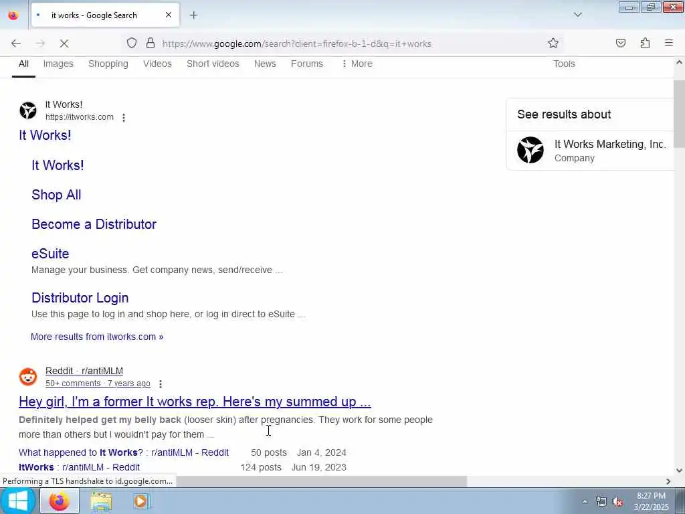The height and width of the screenshot is (514, 685).
Task: Open the main It Works! result title
Action: click(x=45, y=135)
